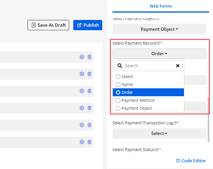Click the trash icon in the second row
Screen dimensions: 213x169
click(89, 74)
